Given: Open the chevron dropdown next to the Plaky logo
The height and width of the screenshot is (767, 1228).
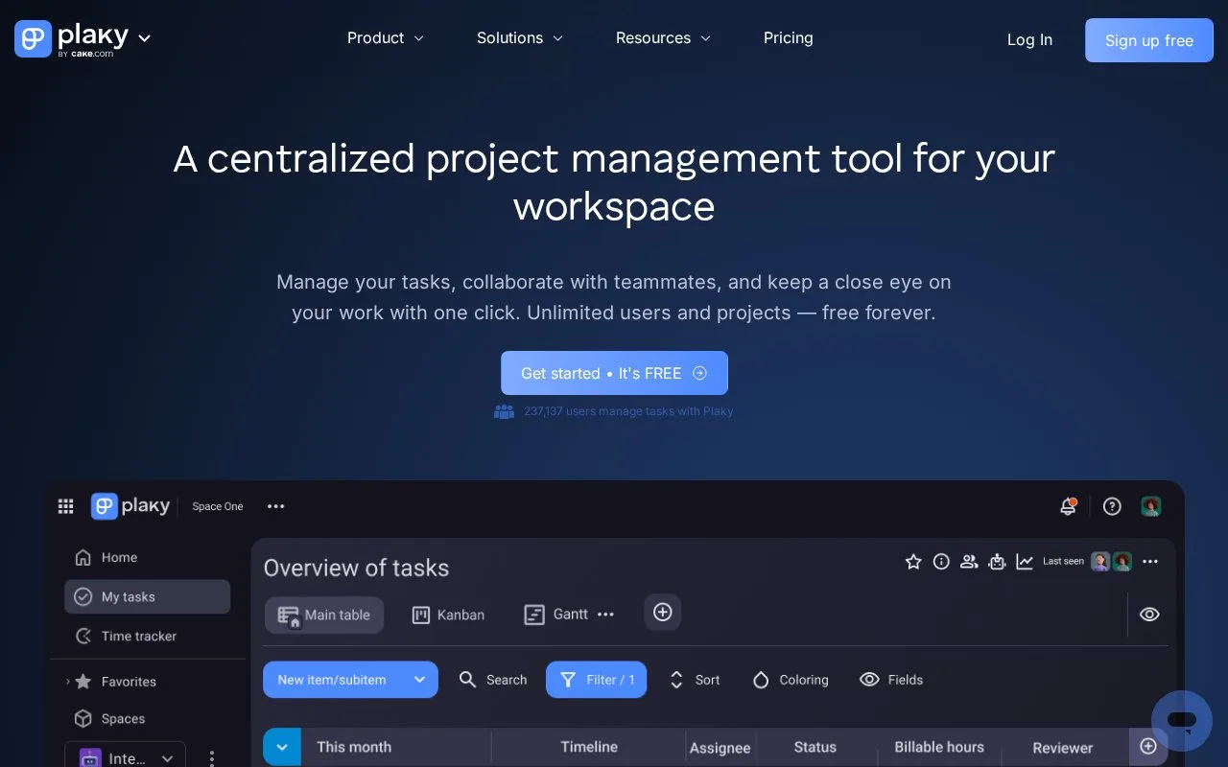Looking at the screenshot, I should [145, 38].
